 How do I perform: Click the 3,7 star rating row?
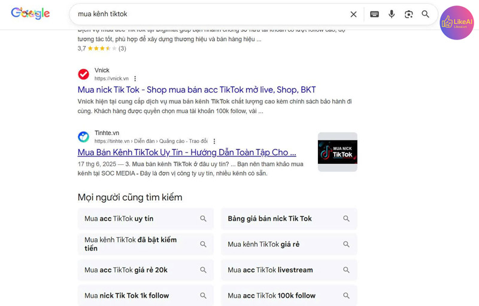(x=102, y=48)
